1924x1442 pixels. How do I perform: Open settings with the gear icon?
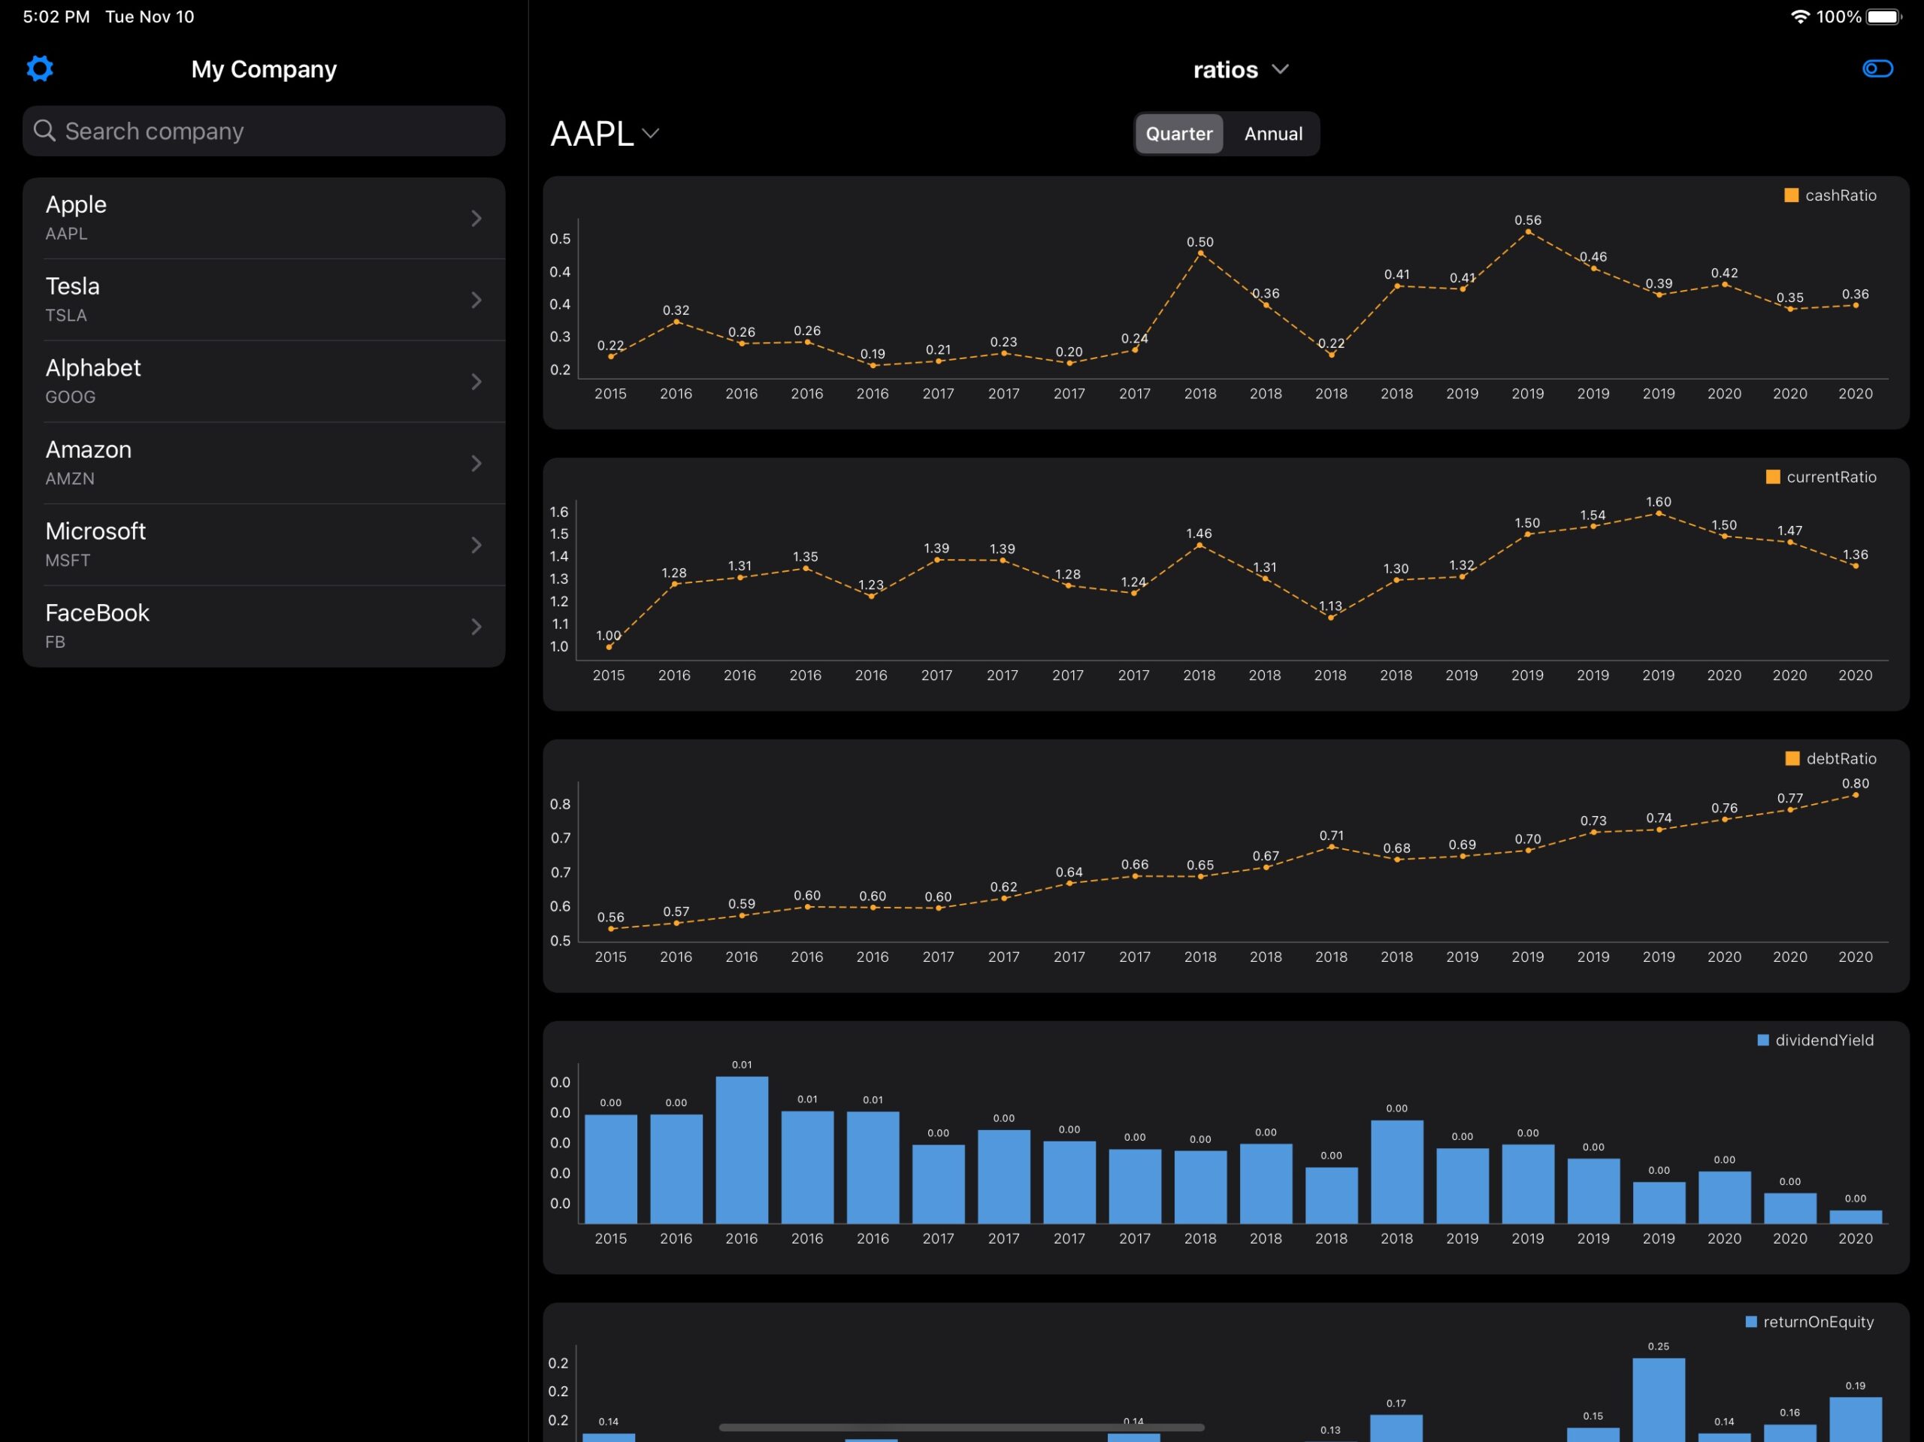pyautogui.click(x=40, y=68)
